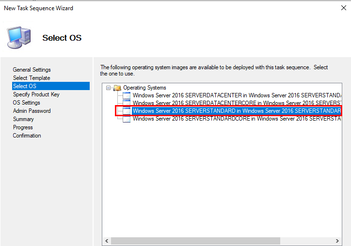Click the SERVERDATACENTERCORE image icon
Image resolution: width=351 pixels, height=246 pixels.
click(127, 103)
